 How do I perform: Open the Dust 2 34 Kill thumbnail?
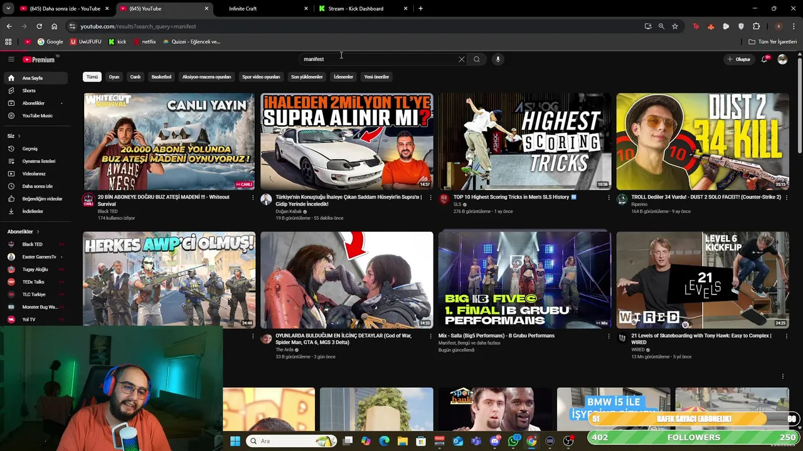point(703,142)
